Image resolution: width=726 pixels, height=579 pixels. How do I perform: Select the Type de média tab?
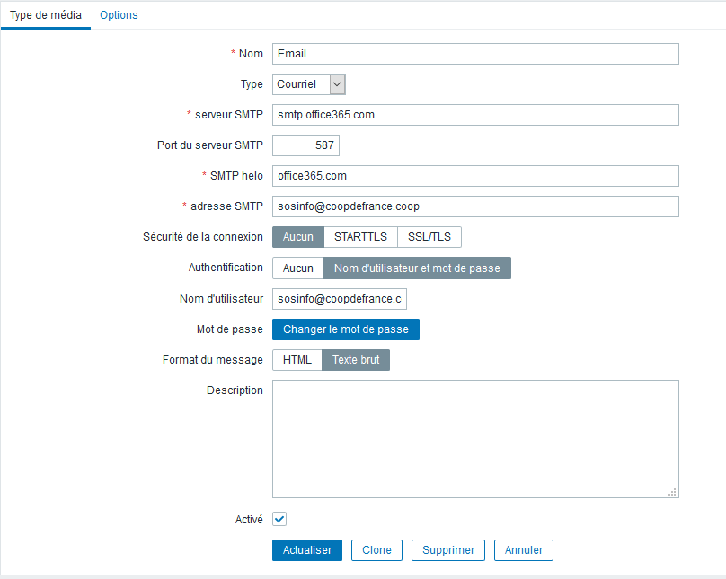45,14
